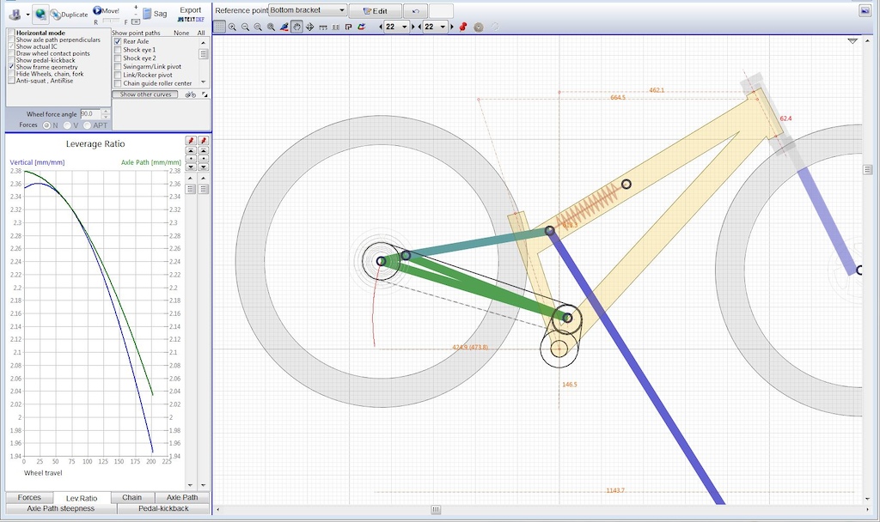Viewport: 880px width, 522px height.
Task: Click the move-all-directions arrows tool
Action: pyautogui.click(x=309, y=27)
